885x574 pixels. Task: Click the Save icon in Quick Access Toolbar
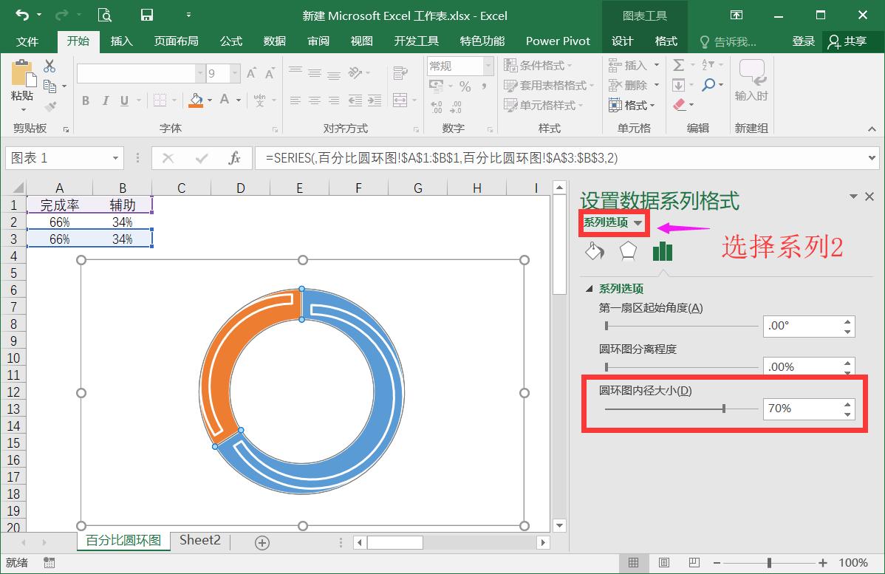146,15
